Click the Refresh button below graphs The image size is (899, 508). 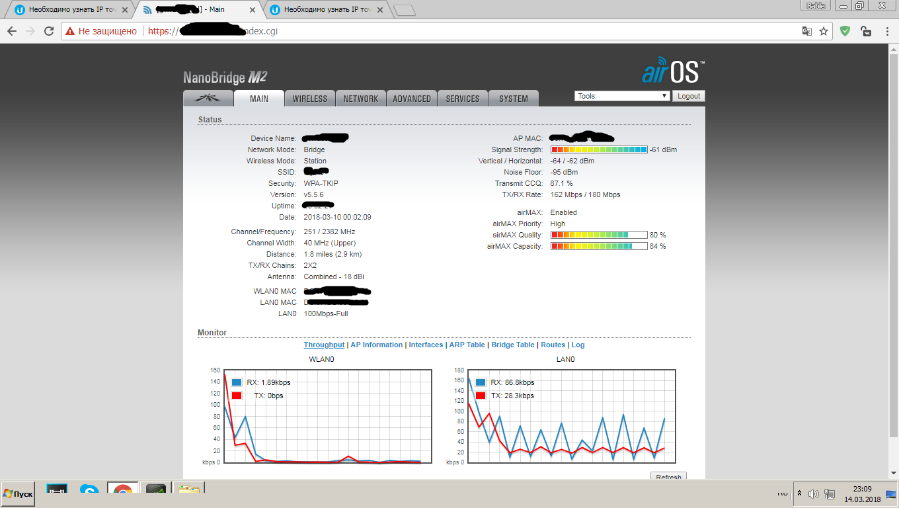(x=668, y=476)
